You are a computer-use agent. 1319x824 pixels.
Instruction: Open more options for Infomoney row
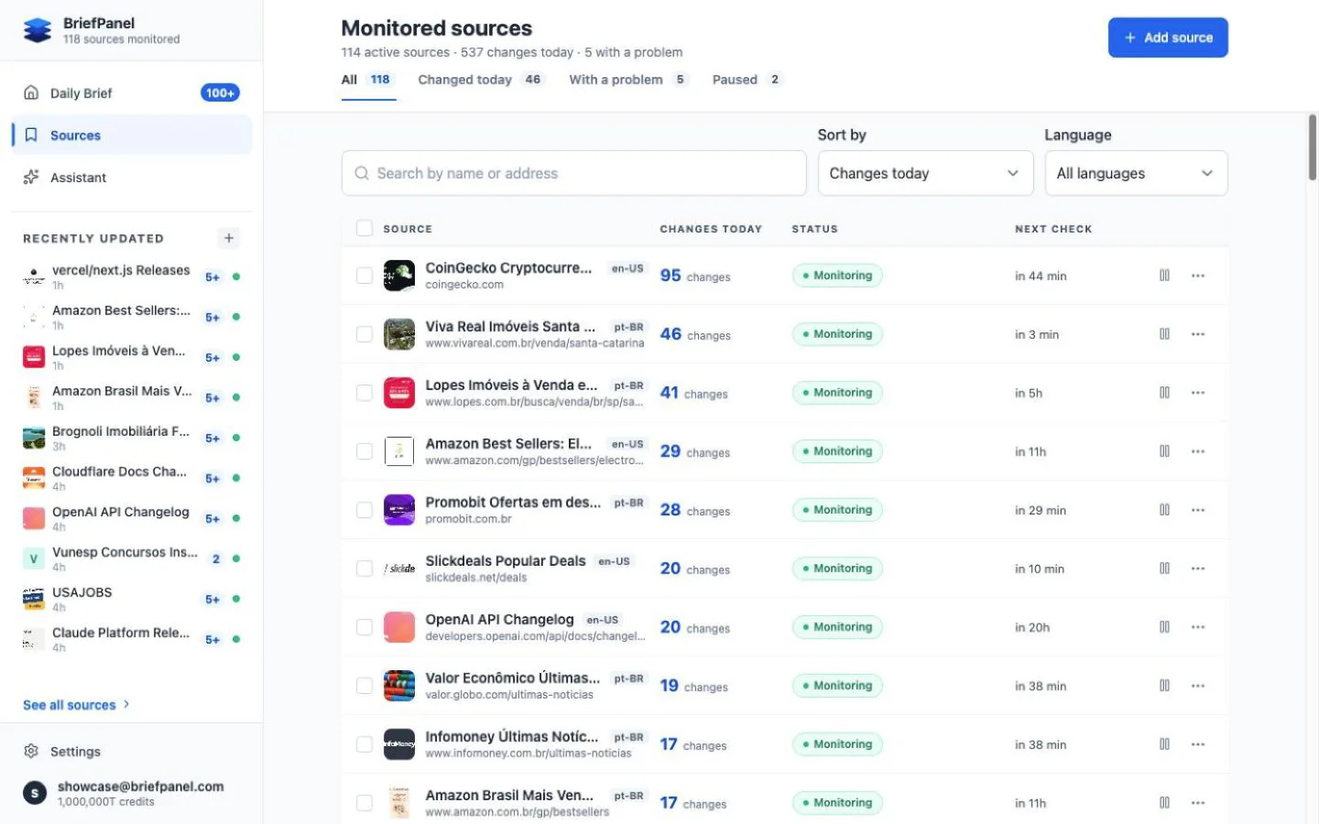pyautogui.click(x=1198, y=744)
